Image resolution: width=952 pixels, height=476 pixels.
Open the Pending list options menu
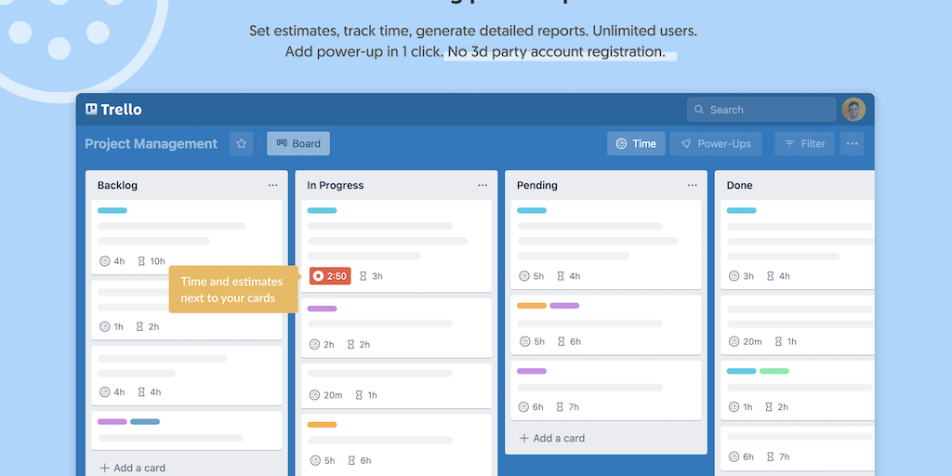coord(692,185)
